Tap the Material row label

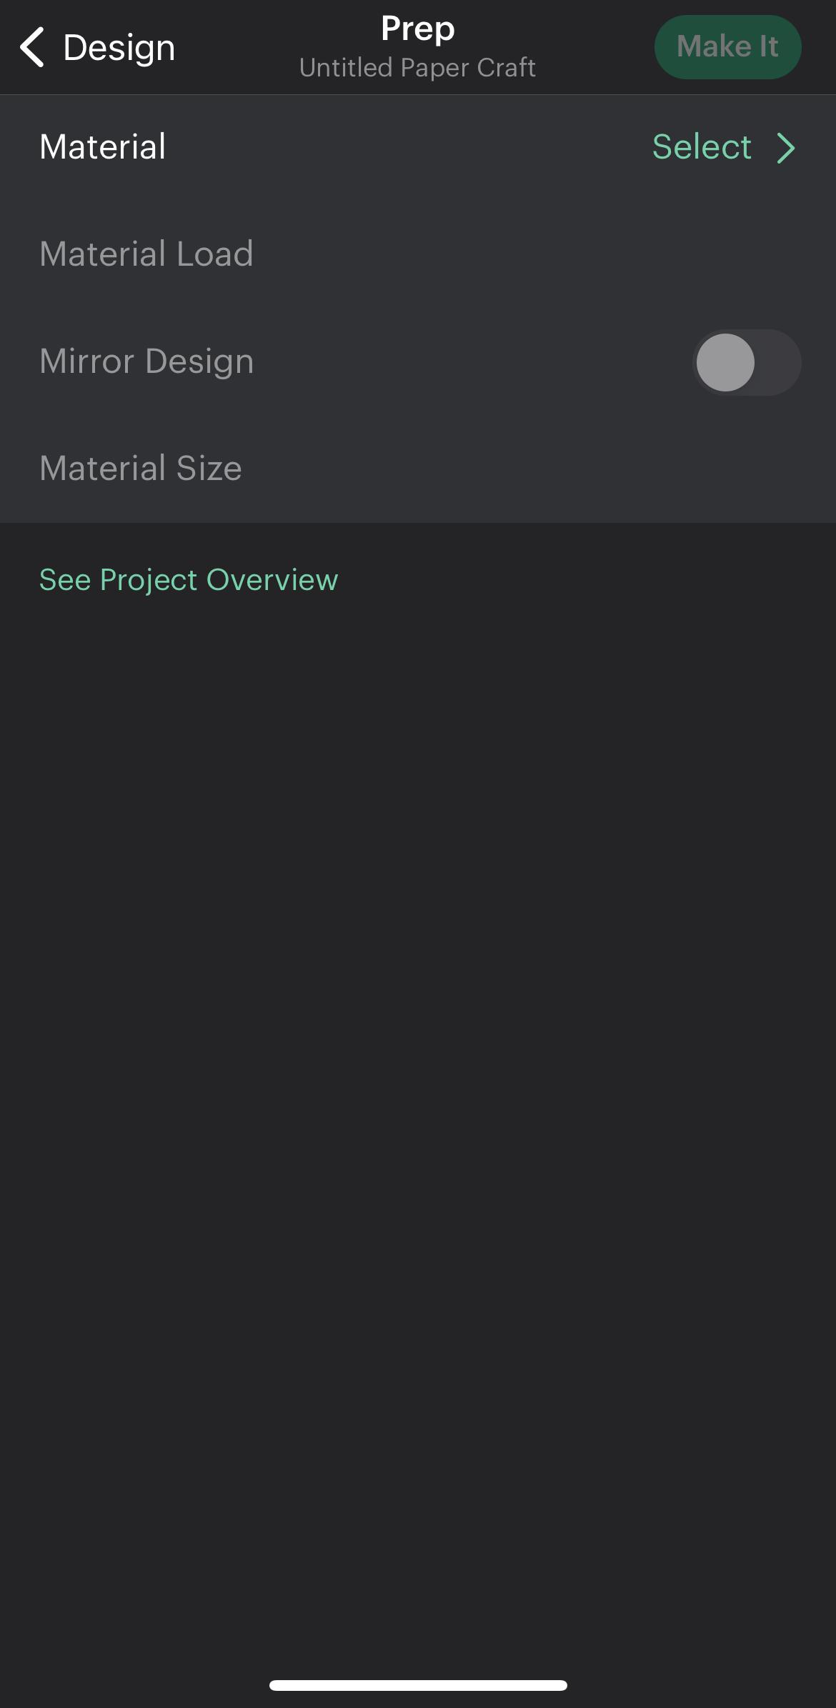[x=103, y=147]
